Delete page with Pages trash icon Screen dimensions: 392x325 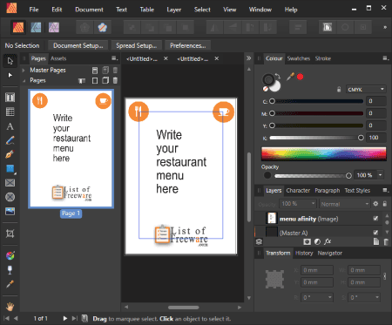pyautogui.click(x=115, y=80)
